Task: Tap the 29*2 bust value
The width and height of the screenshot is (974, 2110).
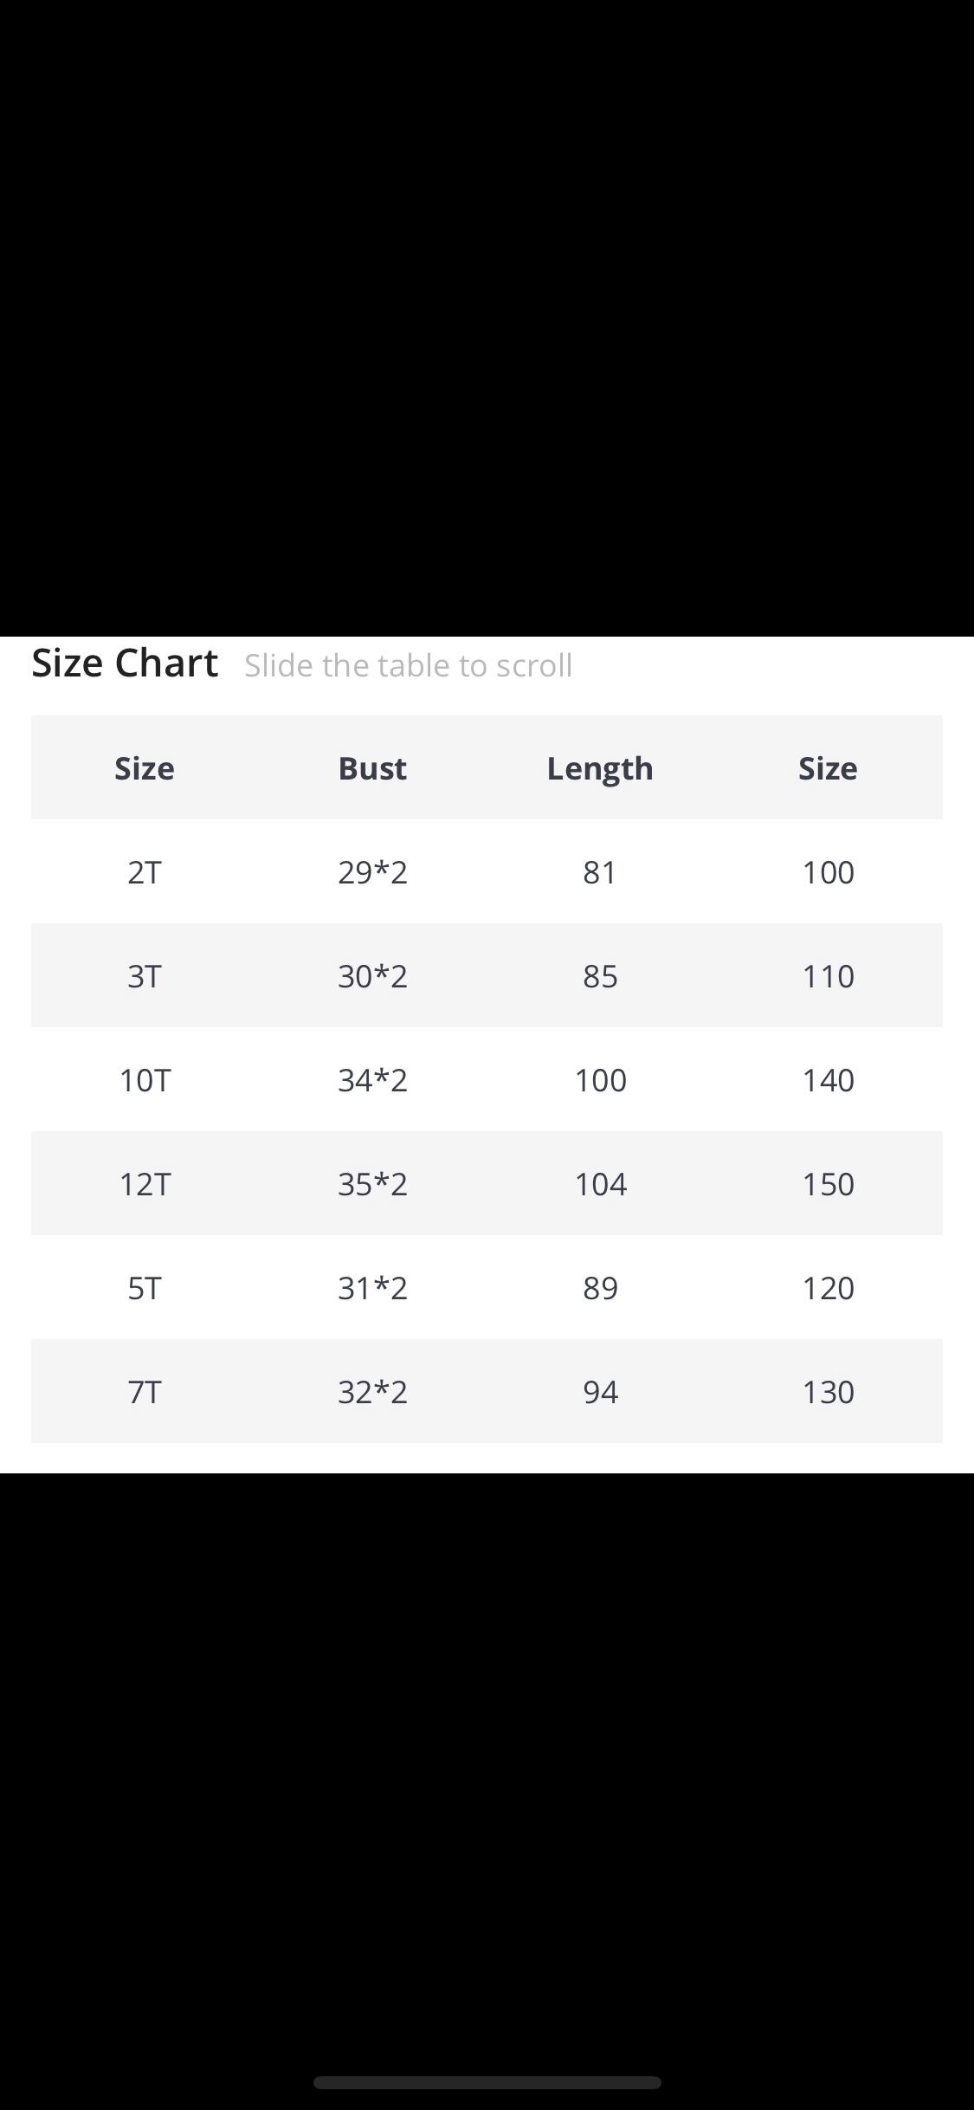Action: pyautogui.click(x=372, y=872)
